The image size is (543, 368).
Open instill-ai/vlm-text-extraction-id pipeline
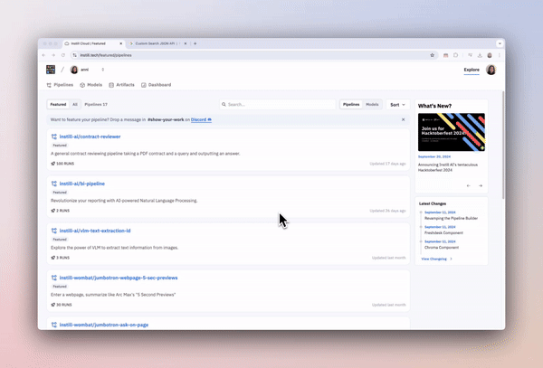point(95,231)
